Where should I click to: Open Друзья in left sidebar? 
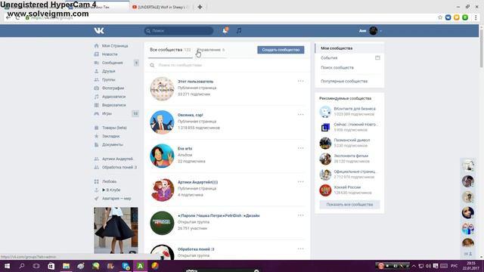(109, 71)
